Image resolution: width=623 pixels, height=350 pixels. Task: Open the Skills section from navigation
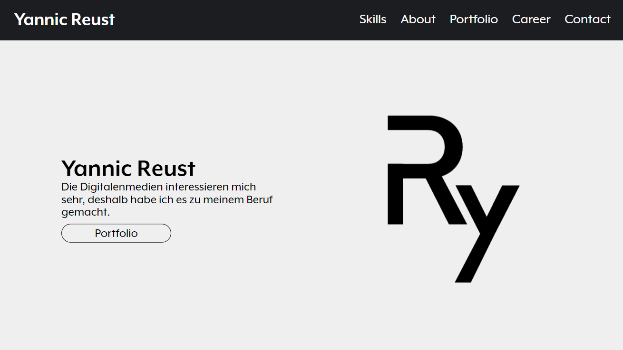(x=373, y=19)
